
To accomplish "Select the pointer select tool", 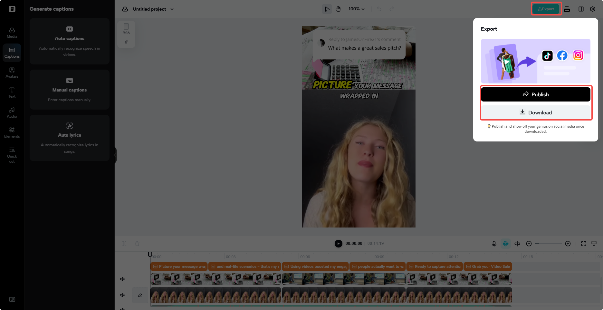I will click(x=327, y=9).
